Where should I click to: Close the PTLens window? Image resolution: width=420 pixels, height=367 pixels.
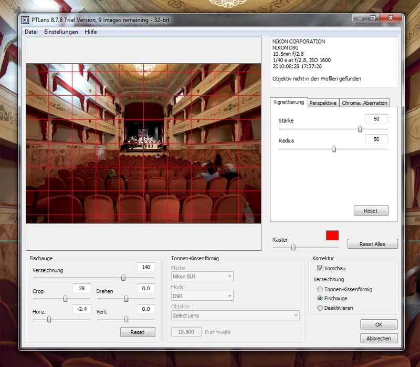tap(391, 18)
